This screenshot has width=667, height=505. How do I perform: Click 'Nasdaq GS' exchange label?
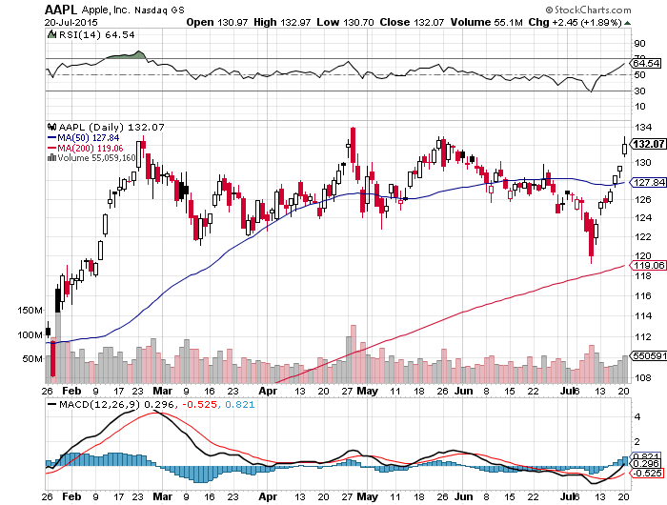point(159,10)
